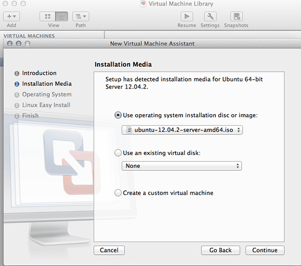Click the Introduction step in sidebar

tap(39, 73)
